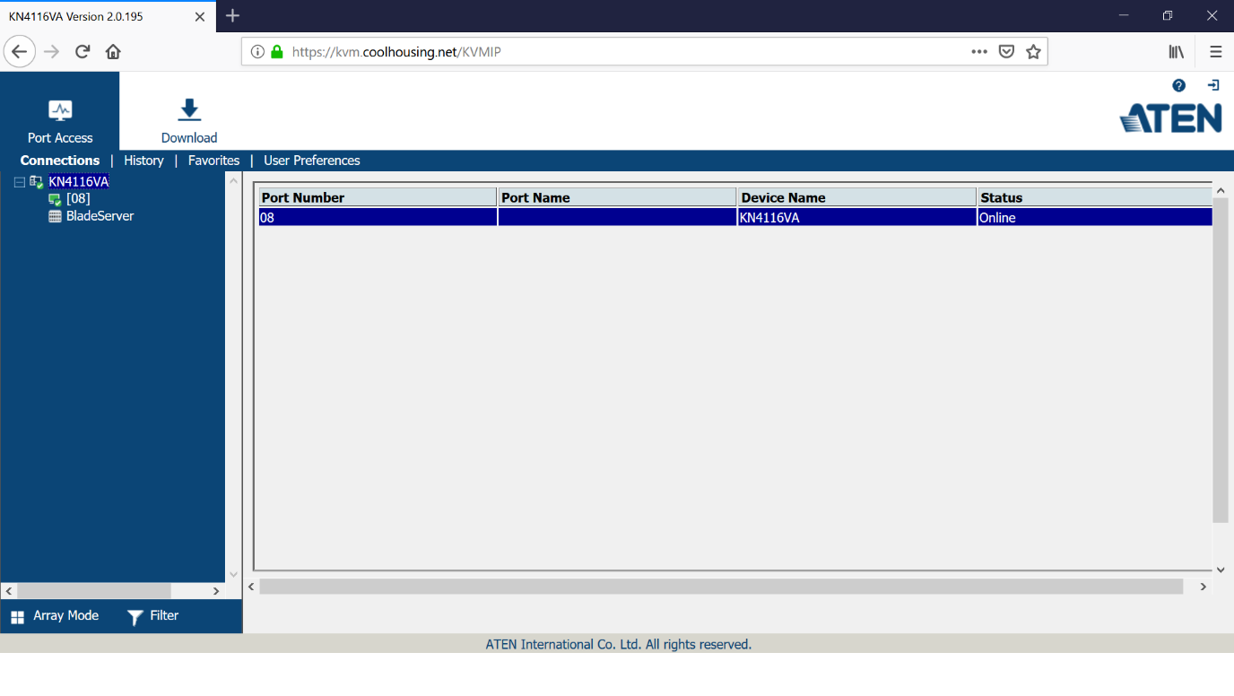This screenshot has height=696, width=1234.
Task: Show site information icon in address bar
Action: (x=257, y=52)
